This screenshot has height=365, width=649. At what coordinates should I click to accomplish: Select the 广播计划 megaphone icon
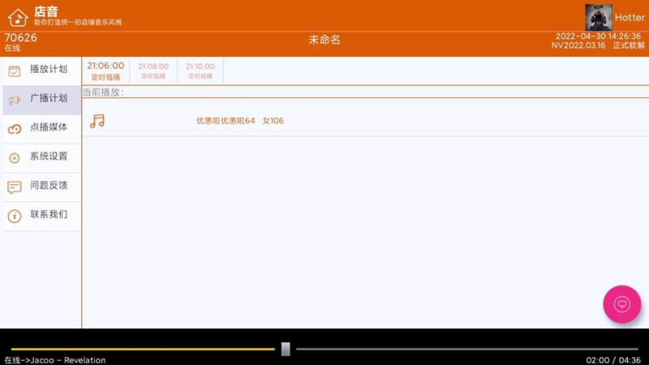[x=14, y=100]
